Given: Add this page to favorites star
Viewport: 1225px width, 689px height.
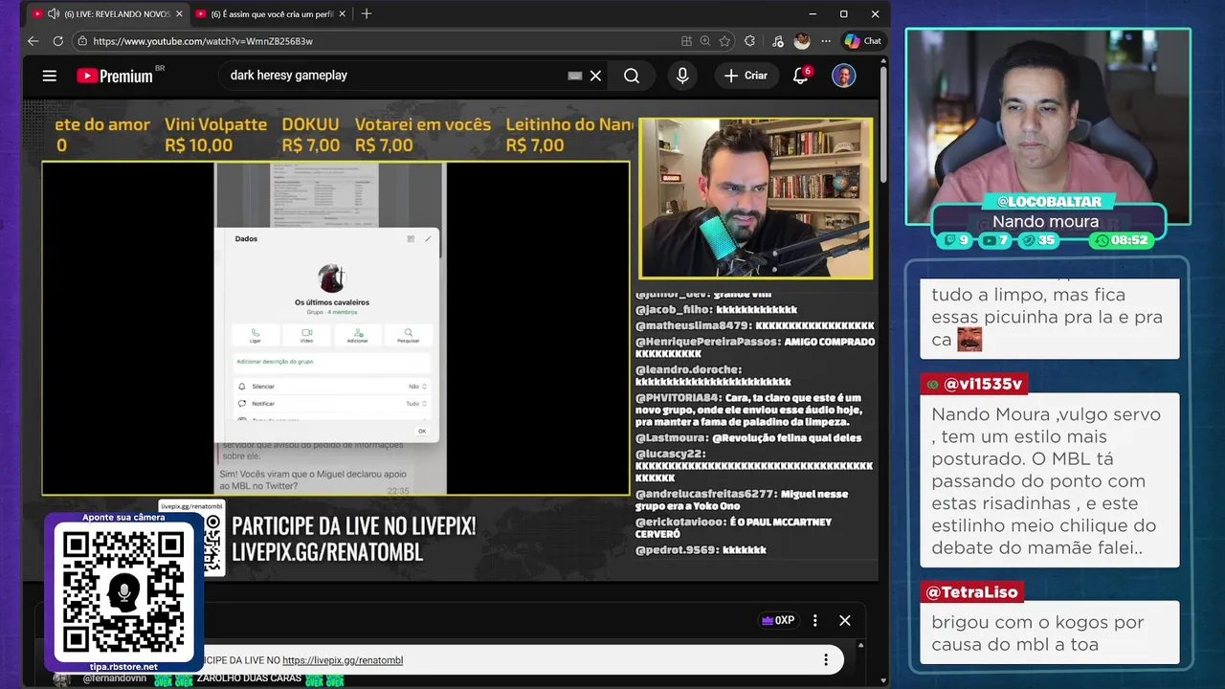Looking at the screenshot, I should point(724,41).
